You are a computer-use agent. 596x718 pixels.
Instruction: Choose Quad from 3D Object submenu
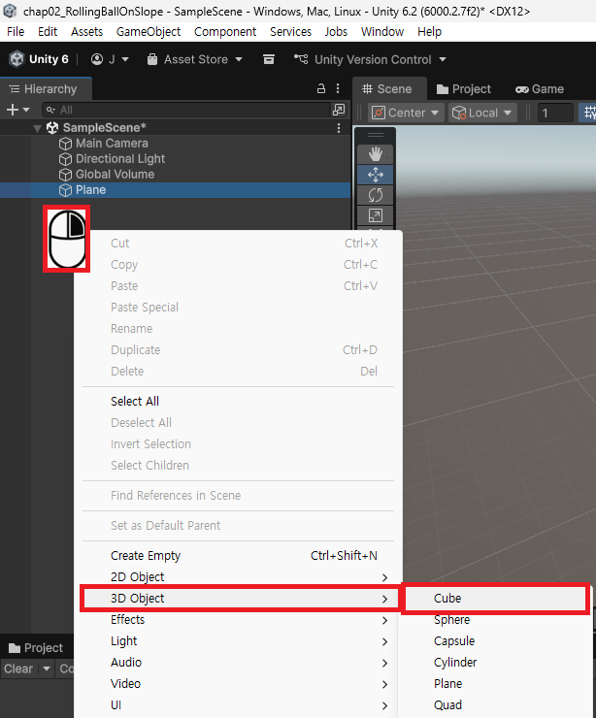(496, 705)
